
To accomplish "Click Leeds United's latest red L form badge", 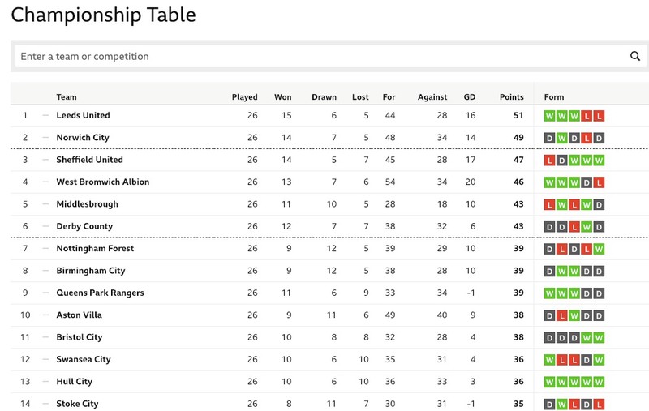I will coord(599,116).
